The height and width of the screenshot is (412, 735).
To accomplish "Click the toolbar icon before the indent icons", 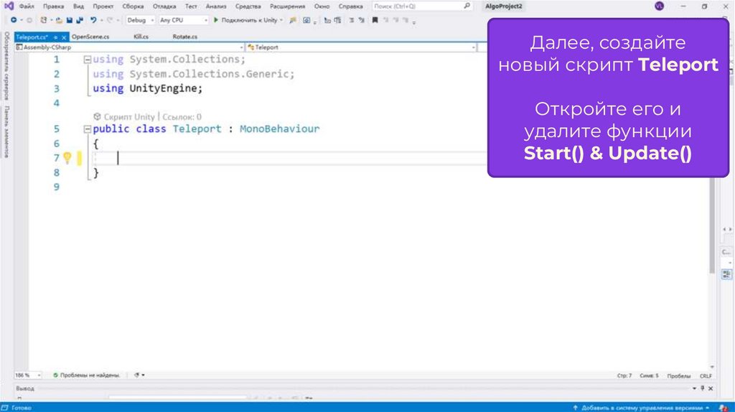I will (x=306, y=20).
